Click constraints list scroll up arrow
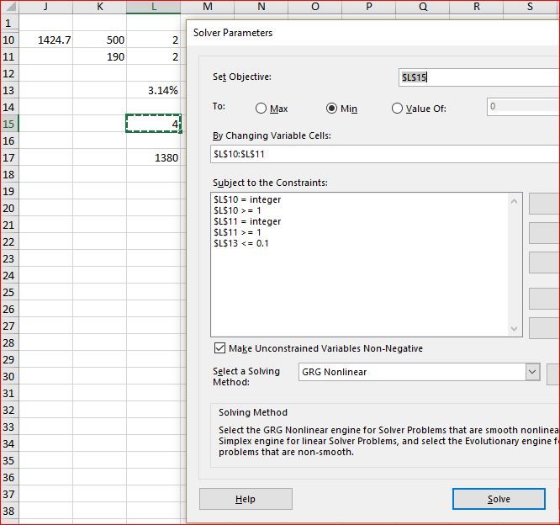Image resolution: width=560 pixels, height=525 pixels. [514, 202]
